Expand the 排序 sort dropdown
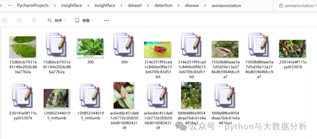This screenshot has width=317, height=139. 57,20
